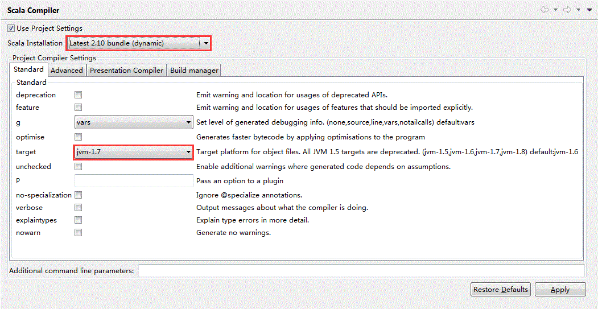598x309 pixels.
Task: Open the back history dropdown arrow
Action: click(x=556, y=10)
